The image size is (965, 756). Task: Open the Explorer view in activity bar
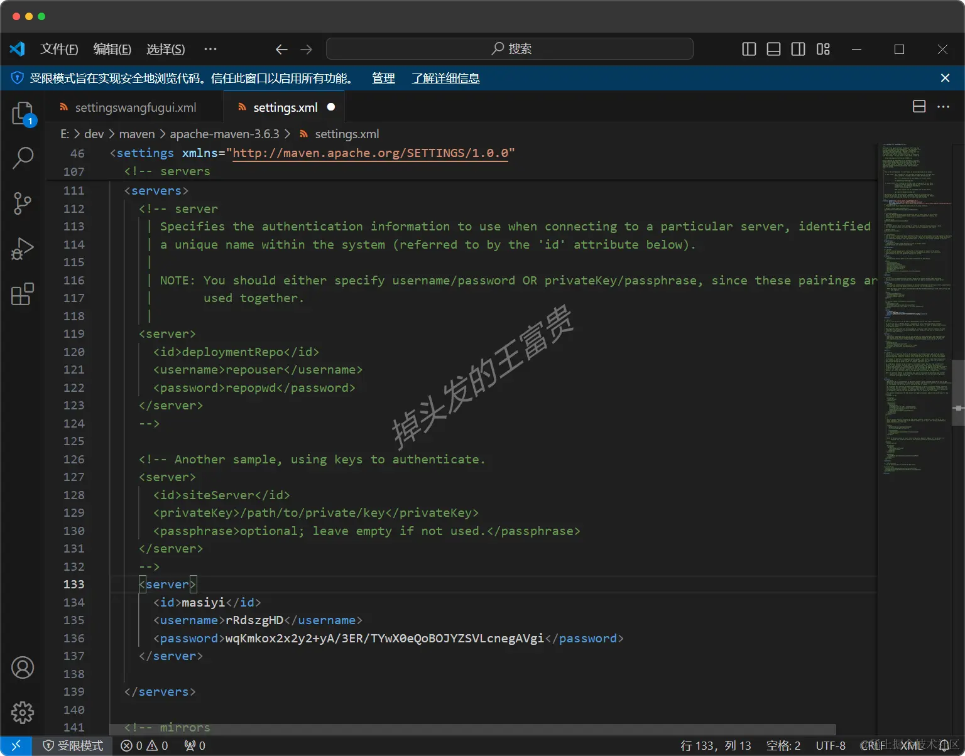point(23,114)
